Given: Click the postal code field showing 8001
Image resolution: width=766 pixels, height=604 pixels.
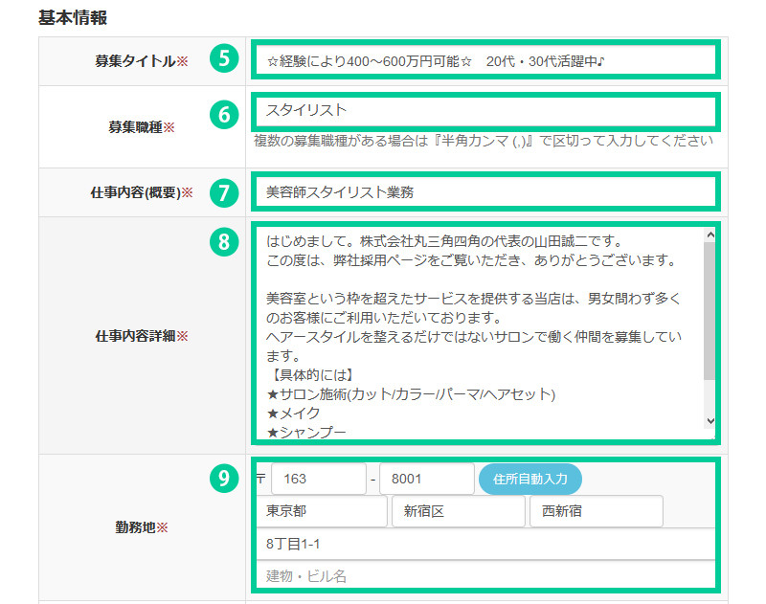Looking at the screenshot, I should [426, 479].
